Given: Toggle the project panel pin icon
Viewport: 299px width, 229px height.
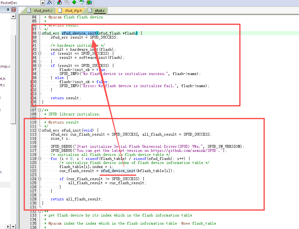Looking at the screenshot, I should tap(8, 10).
